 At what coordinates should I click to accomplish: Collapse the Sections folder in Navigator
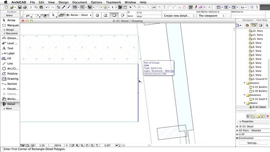point(244,83)
